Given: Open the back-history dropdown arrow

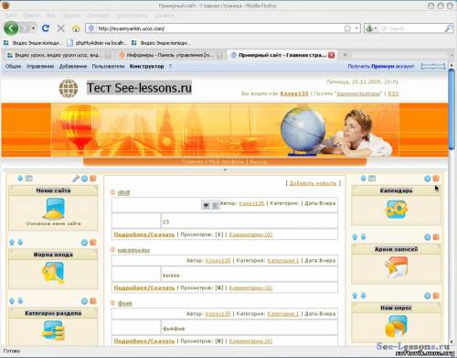Looking at the screenshot, I should click(33, 28).
